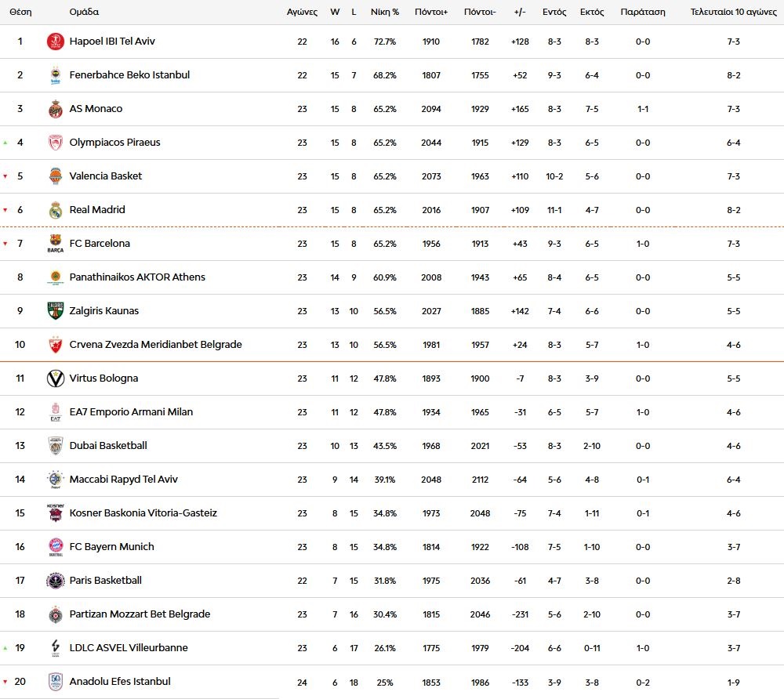Viewport: 784px width, 699px height.
Task: Click the Anadolu Efes Istanbul logo
Action: click(55, 682)
